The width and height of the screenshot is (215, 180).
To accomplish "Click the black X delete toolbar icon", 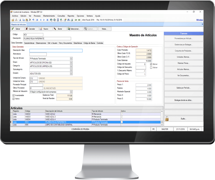I will 30,20.
